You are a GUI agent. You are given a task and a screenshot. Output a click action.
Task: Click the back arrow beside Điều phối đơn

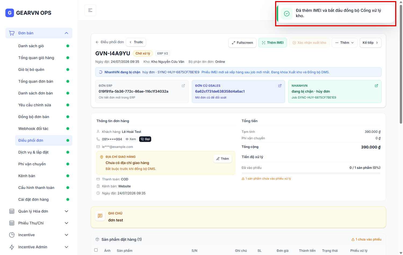point(97,42)
